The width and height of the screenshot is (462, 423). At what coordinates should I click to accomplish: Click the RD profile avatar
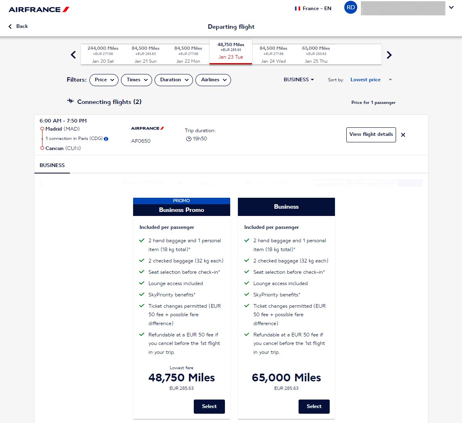click(351, 7)
